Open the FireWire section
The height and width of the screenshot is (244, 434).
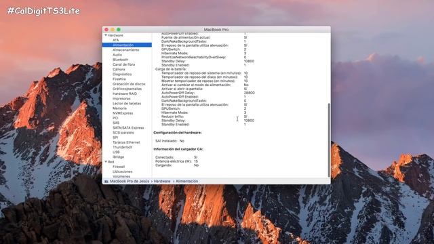point(119,79)
